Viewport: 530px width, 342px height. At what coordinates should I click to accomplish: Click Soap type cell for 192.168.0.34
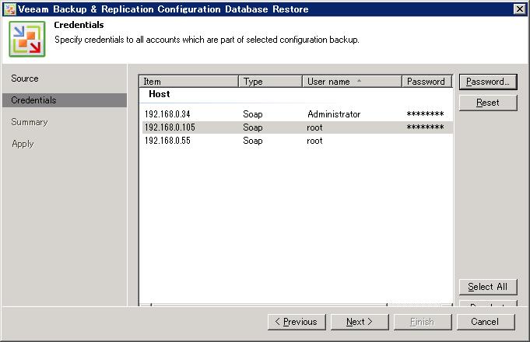(x=253, y=114)
